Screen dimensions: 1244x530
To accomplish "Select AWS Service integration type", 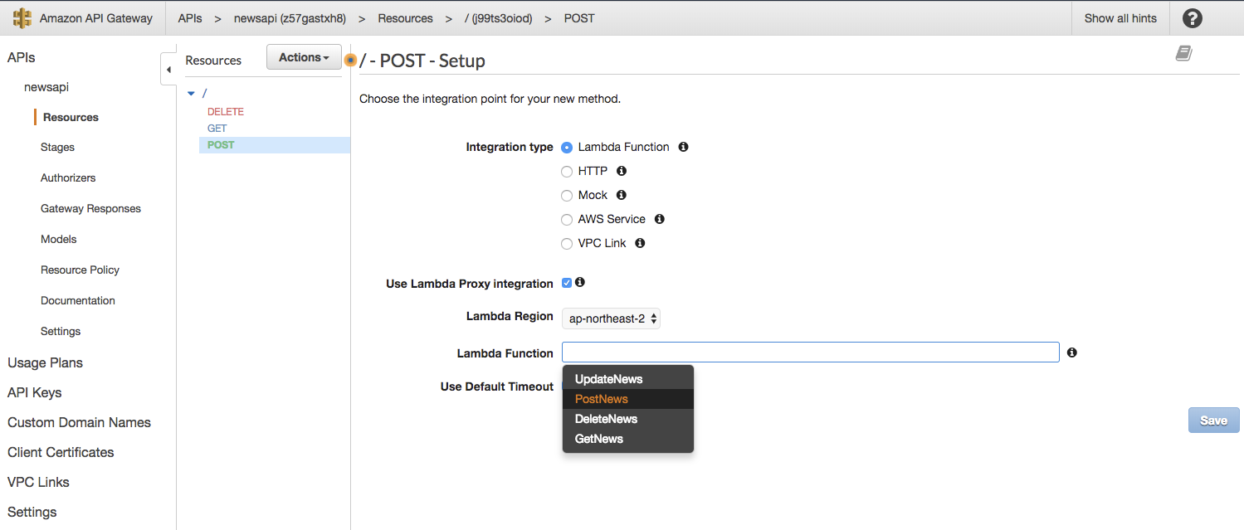I will click(567, 220).
